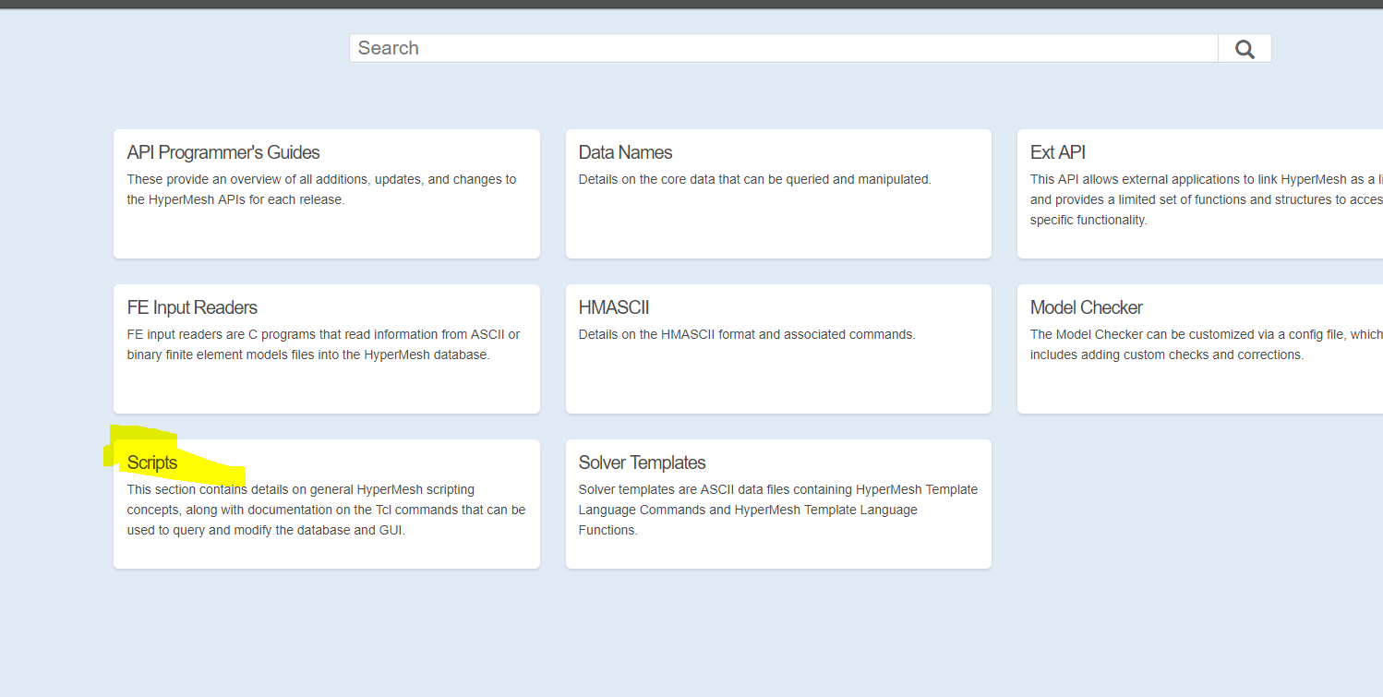Open the Model Checker heading
Screen dimensions: 1383x697
click(x=1086, y=307)
